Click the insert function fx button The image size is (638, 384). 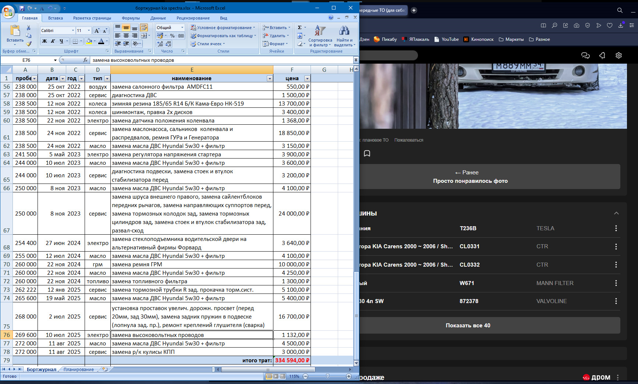(85, 60)
